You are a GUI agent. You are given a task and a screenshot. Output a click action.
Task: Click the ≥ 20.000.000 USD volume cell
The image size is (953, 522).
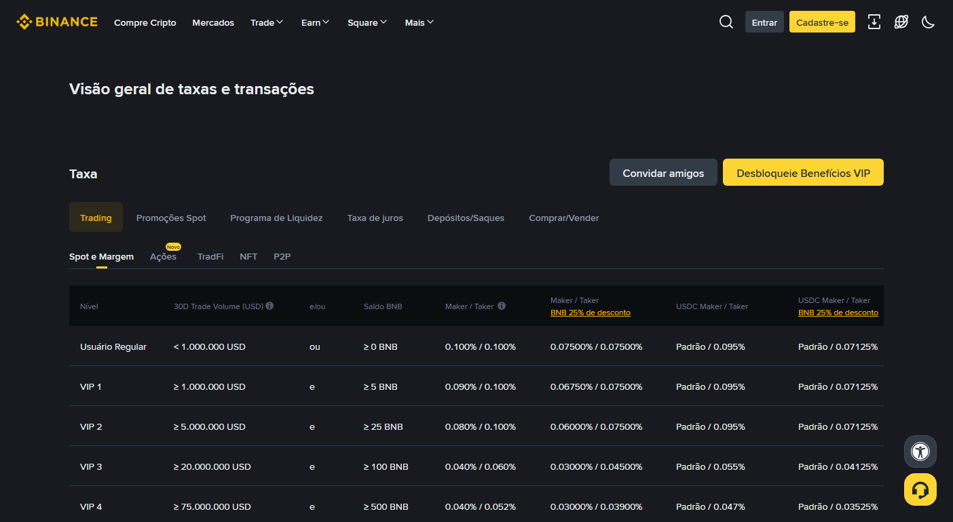point(212,466)
